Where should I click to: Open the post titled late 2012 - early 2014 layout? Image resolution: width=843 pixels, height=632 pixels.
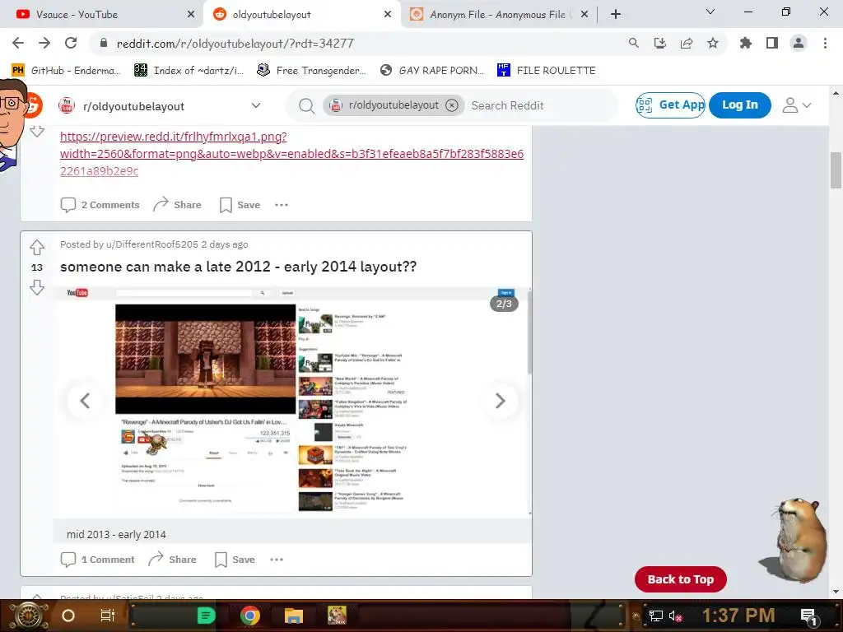(238, 267)
